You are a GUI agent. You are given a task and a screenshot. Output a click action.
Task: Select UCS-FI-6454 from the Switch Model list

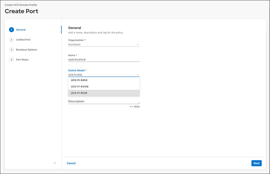[x=79, y=80]
